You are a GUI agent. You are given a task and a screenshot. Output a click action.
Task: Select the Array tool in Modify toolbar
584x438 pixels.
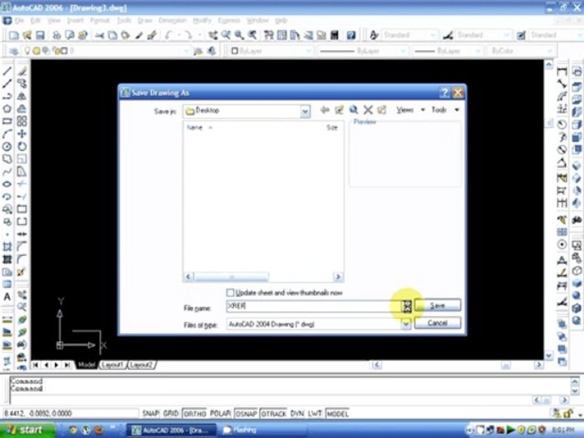[x=22, y=121]
